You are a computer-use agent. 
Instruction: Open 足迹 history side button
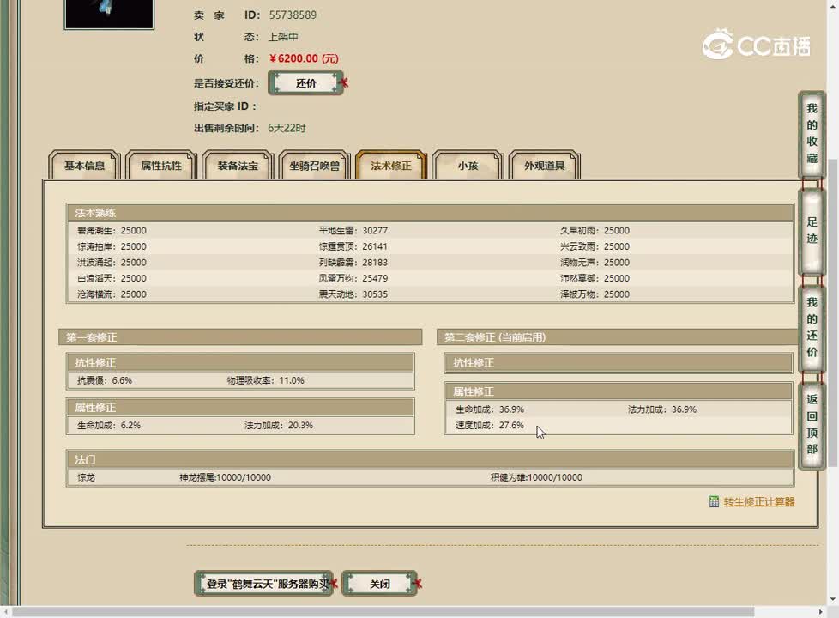[x=812, y=231]
